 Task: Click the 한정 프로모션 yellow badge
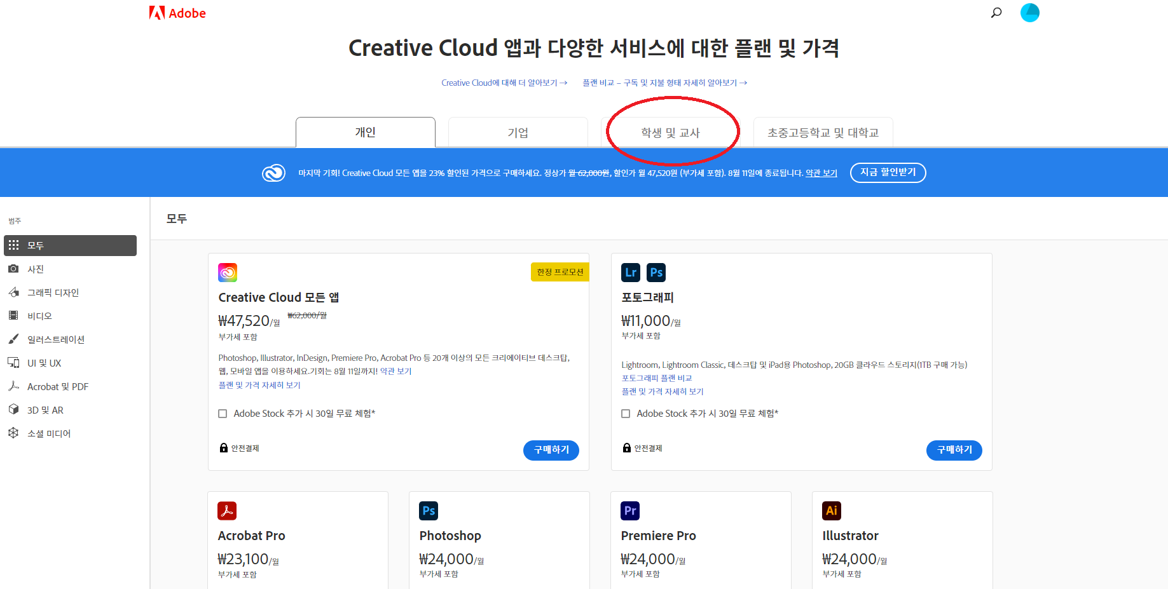(560, 272)
